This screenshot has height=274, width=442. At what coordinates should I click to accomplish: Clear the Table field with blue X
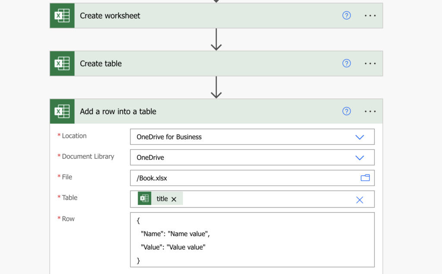pos(359,200)
